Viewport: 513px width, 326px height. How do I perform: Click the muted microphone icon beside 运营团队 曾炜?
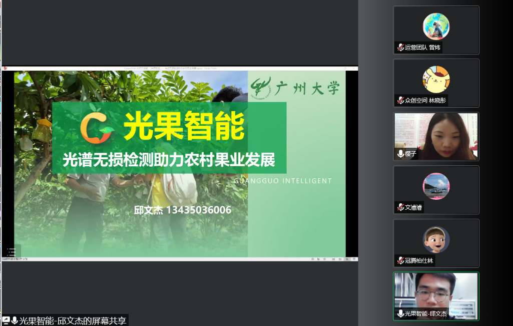click(x=400, y=48)
